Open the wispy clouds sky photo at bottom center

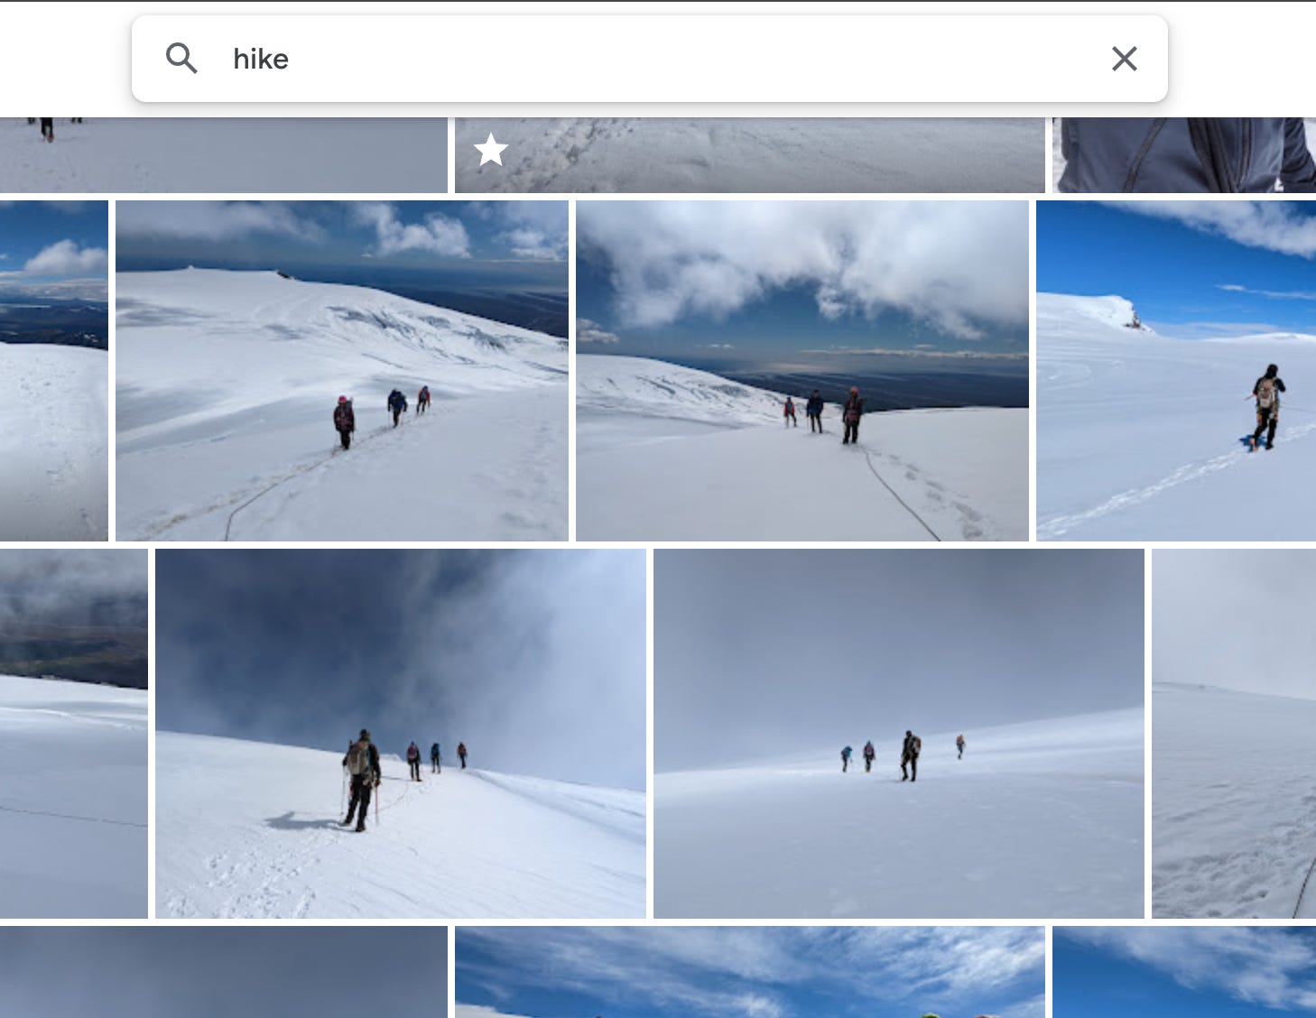(750, 972)
